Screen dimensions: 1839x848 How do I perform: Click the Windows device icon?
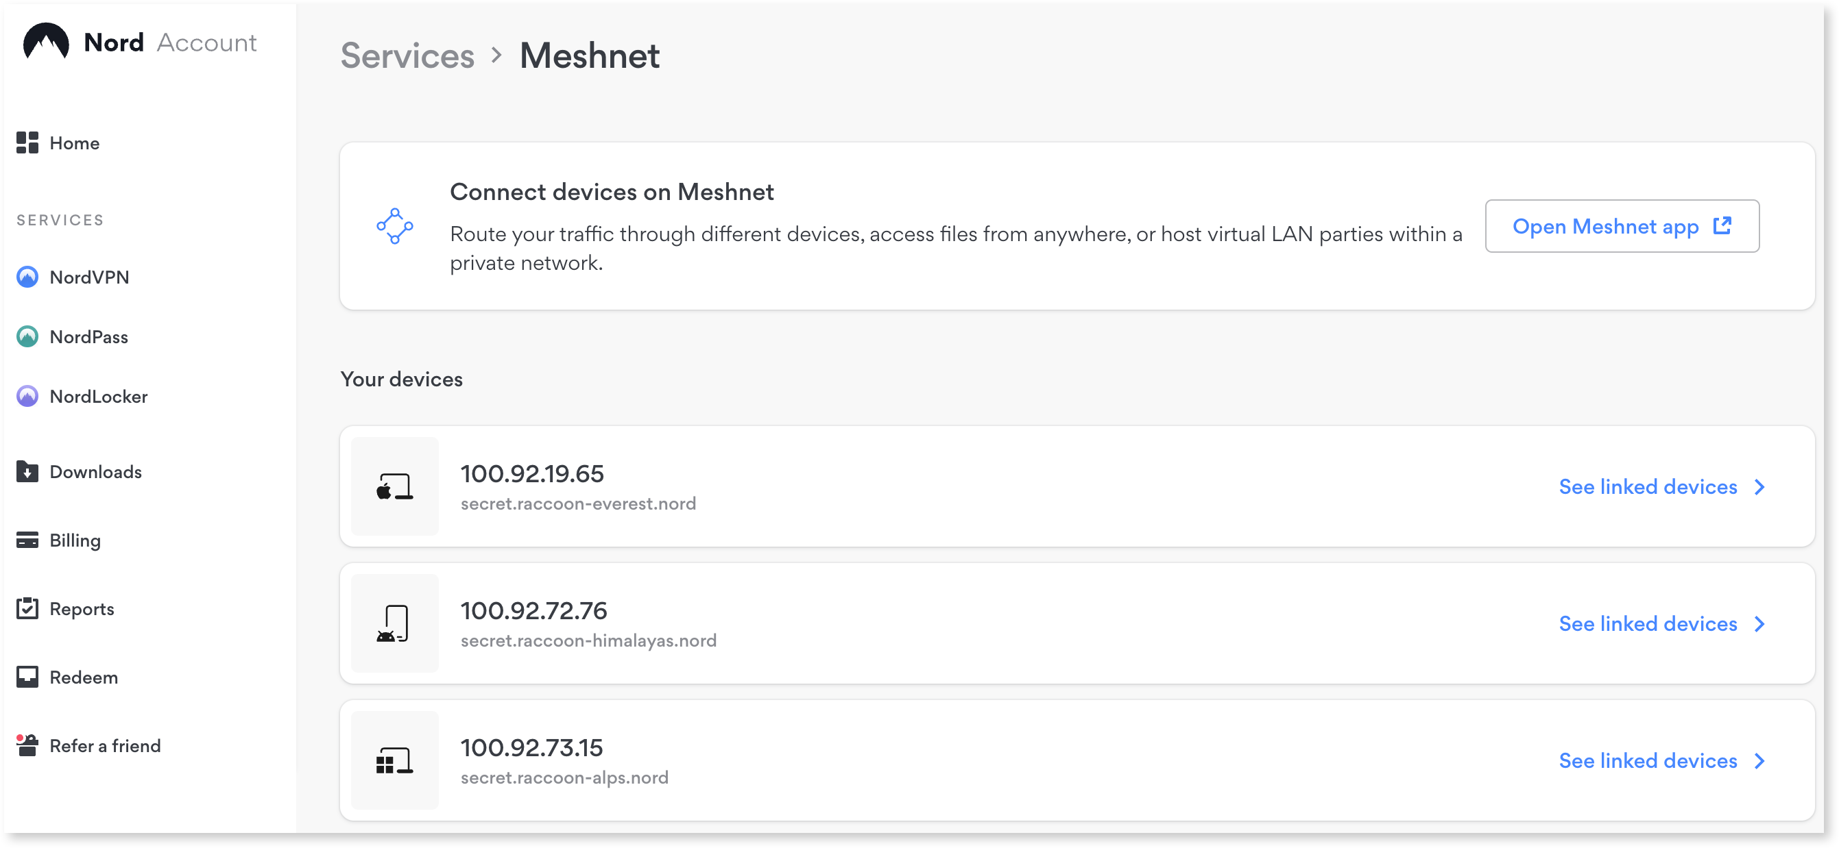click(x=395, y=760)
